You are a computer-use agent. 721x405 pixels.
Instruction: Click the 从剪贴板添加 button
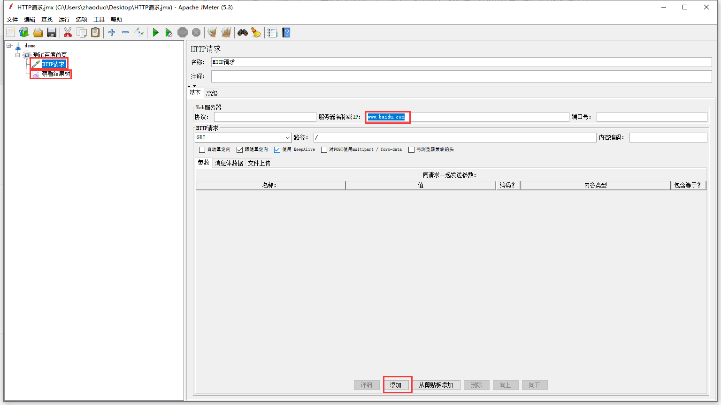pos(436,385)
